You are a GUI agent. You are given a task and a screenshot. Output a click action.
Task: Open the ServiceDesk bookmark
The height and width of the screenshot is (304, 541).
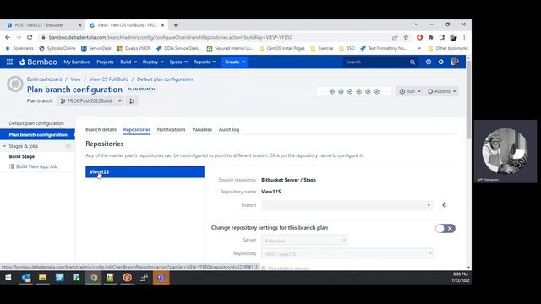tap(96, 48)
